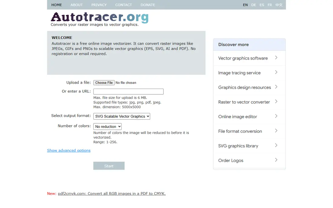The height and width of the screenshot is (208, 333).
Task: Click the red 'New:' label
Action: coord(51,193)
